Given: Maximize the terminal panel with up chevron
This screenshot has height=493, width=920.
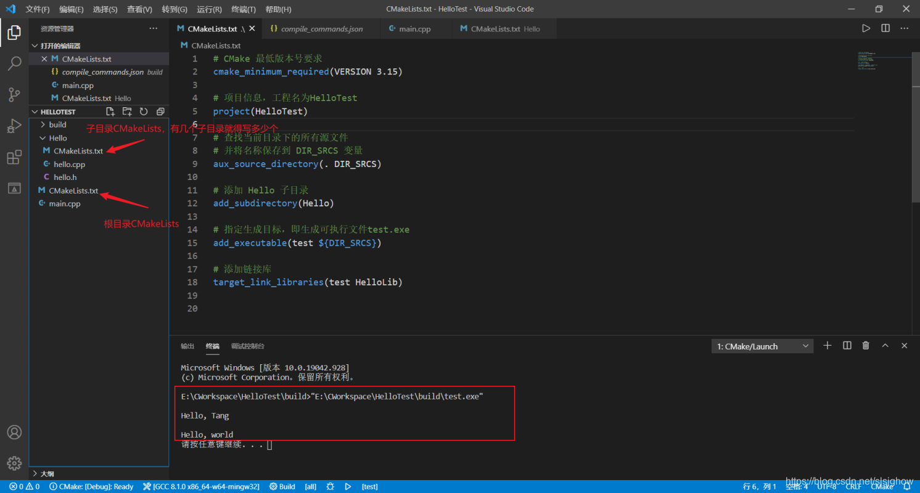Looking at the screenshot, I should click(x=885, y=346).
